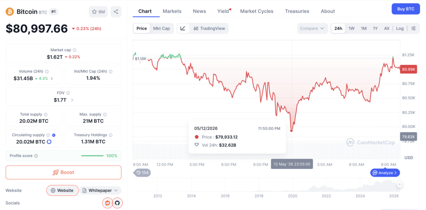Select 1M time range
The width and height of the screenshot is (426, 210).
pos(364,28)
